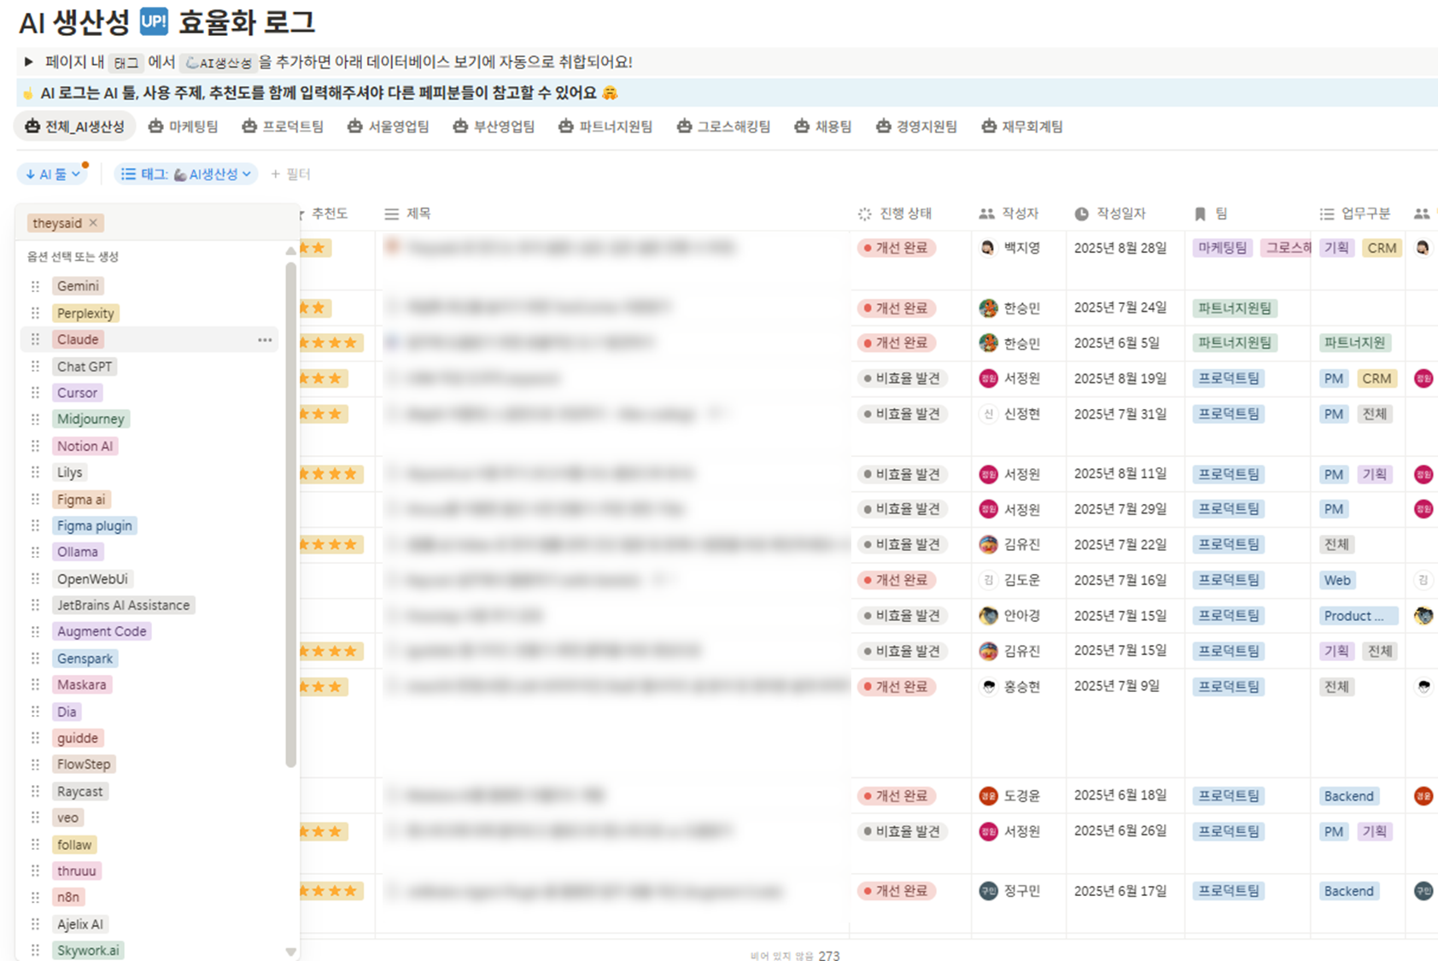The image size is (1438, 961).
Task: Click the clock icon in 작성일자 header
Action: (1081, 214)
